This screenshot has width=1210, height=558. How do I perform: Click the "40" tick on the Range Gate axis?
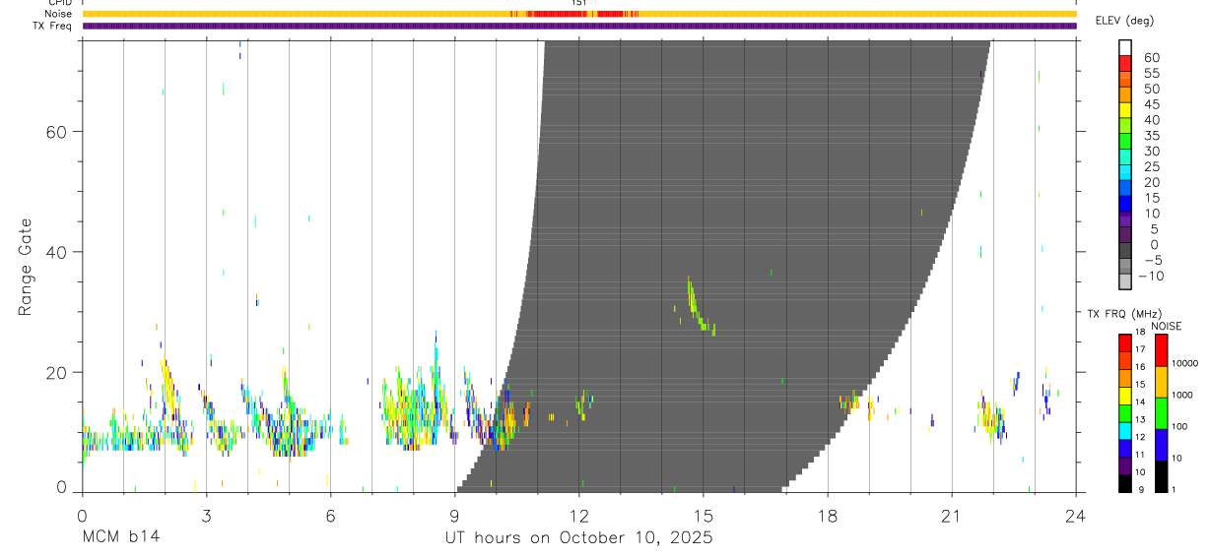click(57, 252)
